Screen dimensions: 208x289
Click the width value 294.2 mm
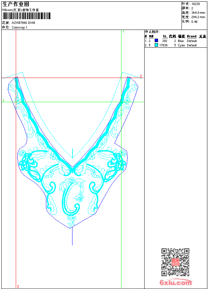pos(198,17)
